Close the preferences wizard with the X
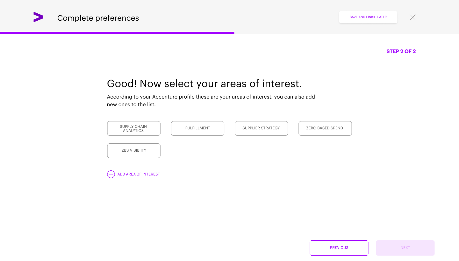459x261 pixels. pos(412,17)
